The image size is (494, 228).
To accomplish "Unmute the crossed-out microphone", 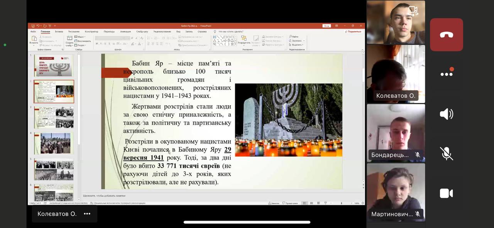I will [x=446, y=154].
